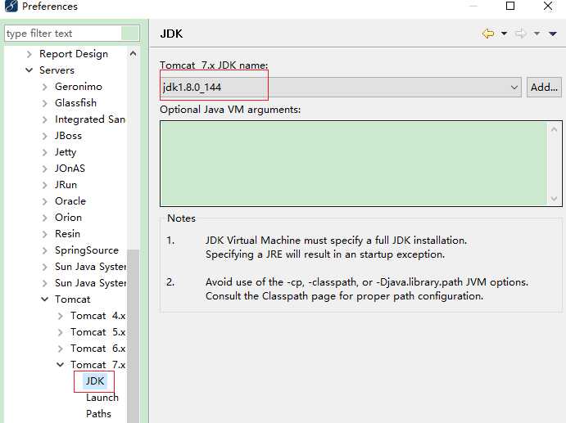This screenshot has height=423, width=566.
Task: Click the back navigation arrow icon
Action: (488, 34)
